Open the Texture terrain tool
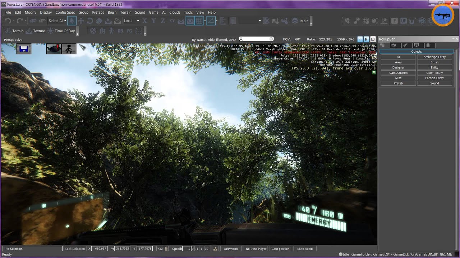 point(35,31)
